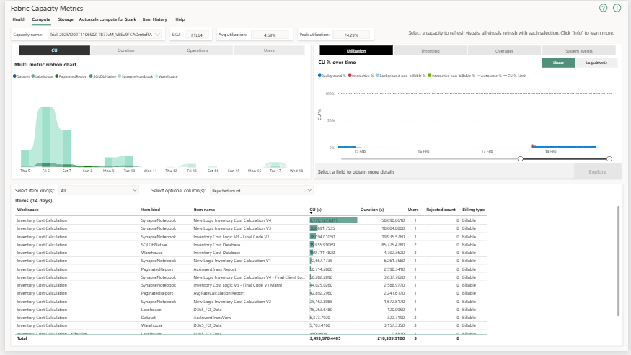Sort by Billing type column header
The width and height of the screenshot is (631, 355).
tap(473, 210)
